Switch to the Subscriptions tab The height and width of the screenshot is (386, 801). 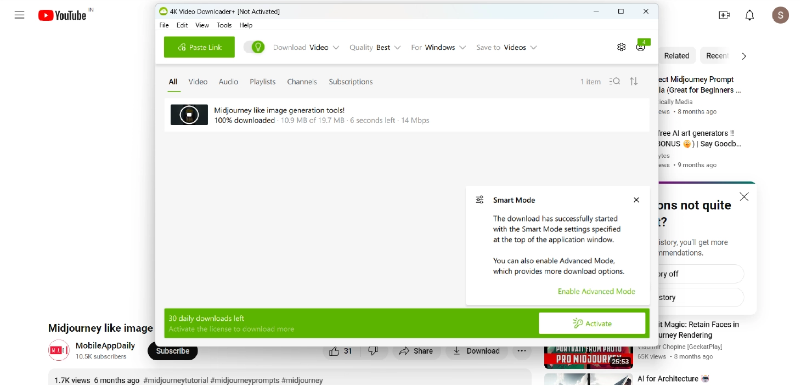click(351, 82)
